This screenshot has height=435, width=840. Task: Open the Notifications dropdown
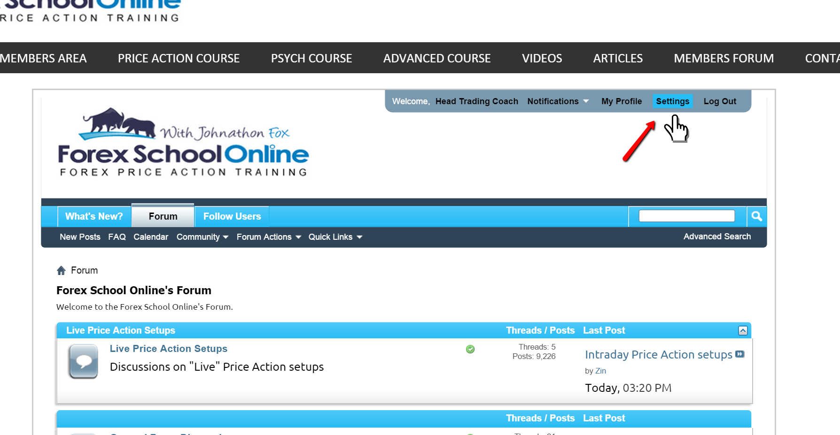(558, 101)
